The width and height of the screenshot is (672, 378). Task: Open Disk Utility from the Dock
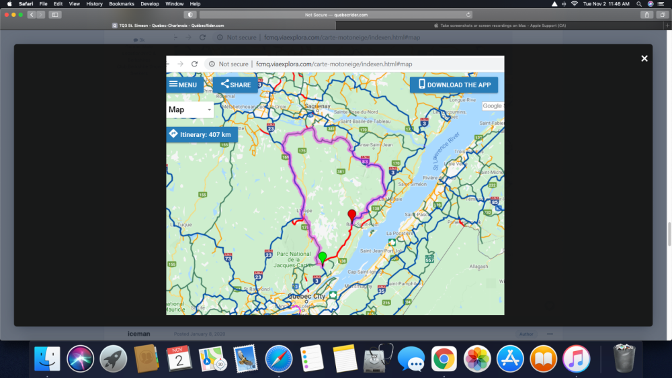pos(378,359)
